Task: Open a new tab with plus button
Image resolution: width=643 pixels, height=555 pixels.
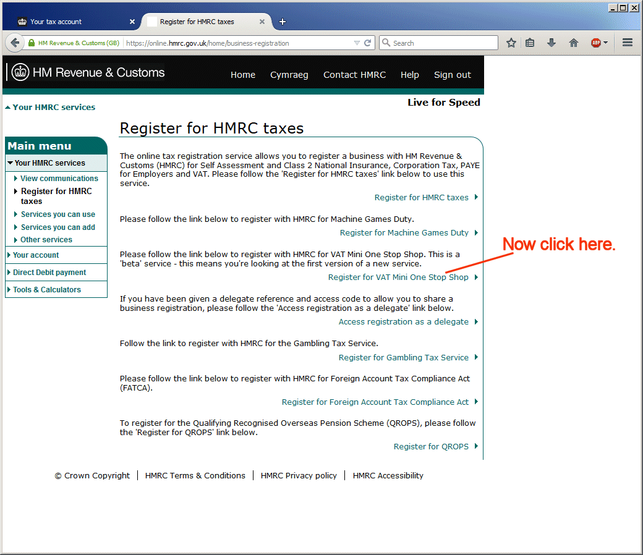Action: click(x=283, y=22)
